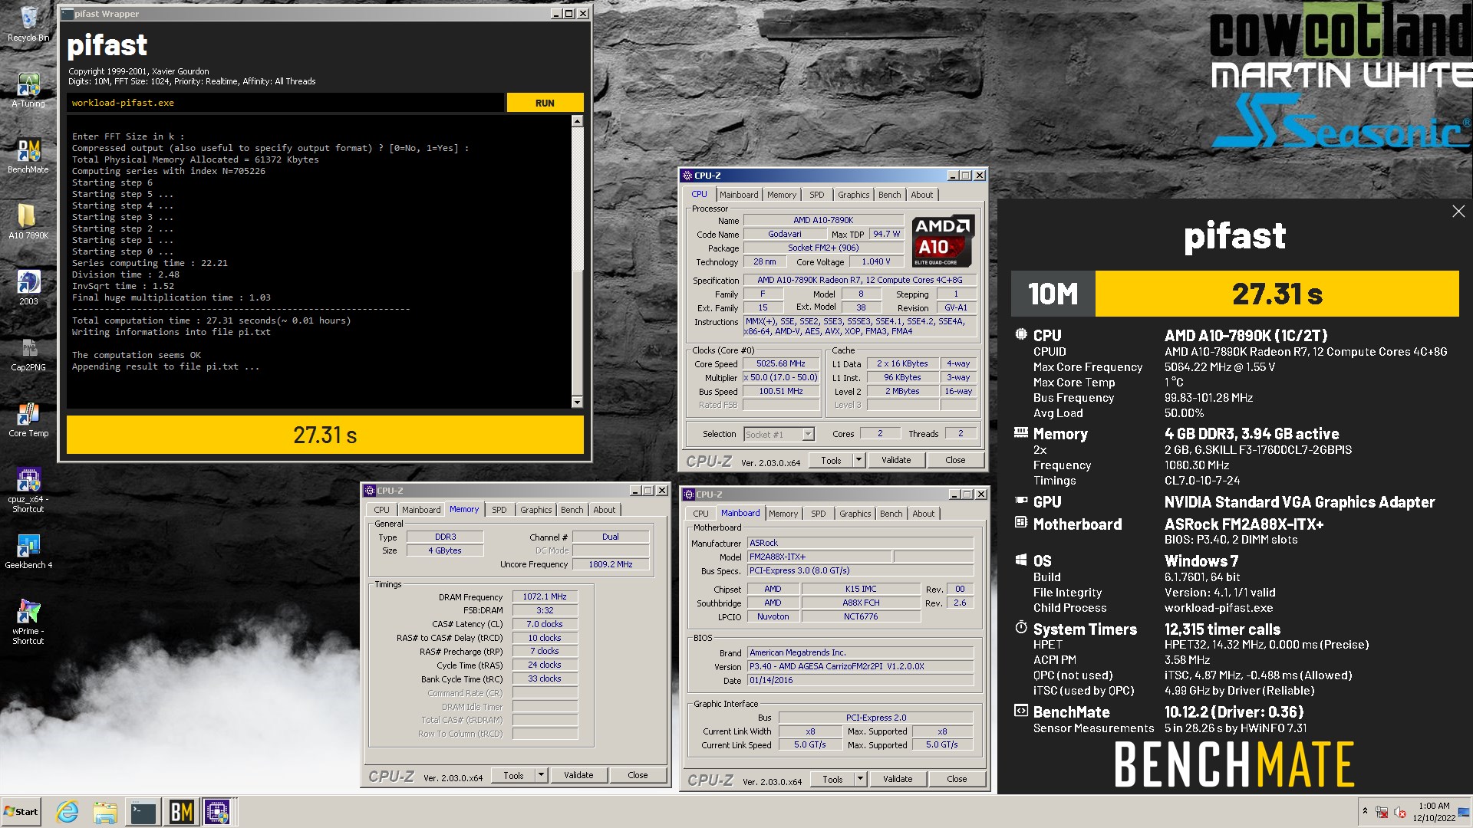Click the workload-pifast.exe path field
This screenshot has width=1473, height=828.
(x=285, y=103)
